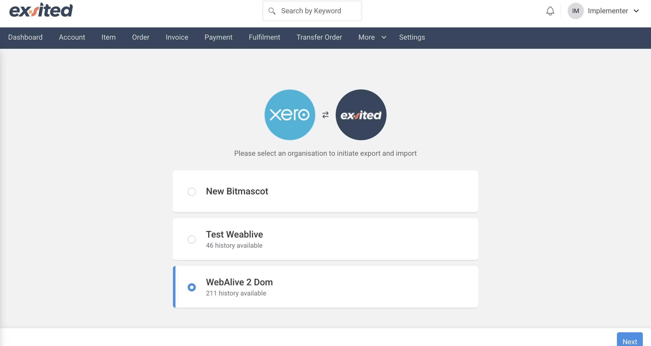
Task: Navigate to the Order menu
Action: tap(141, 37)
